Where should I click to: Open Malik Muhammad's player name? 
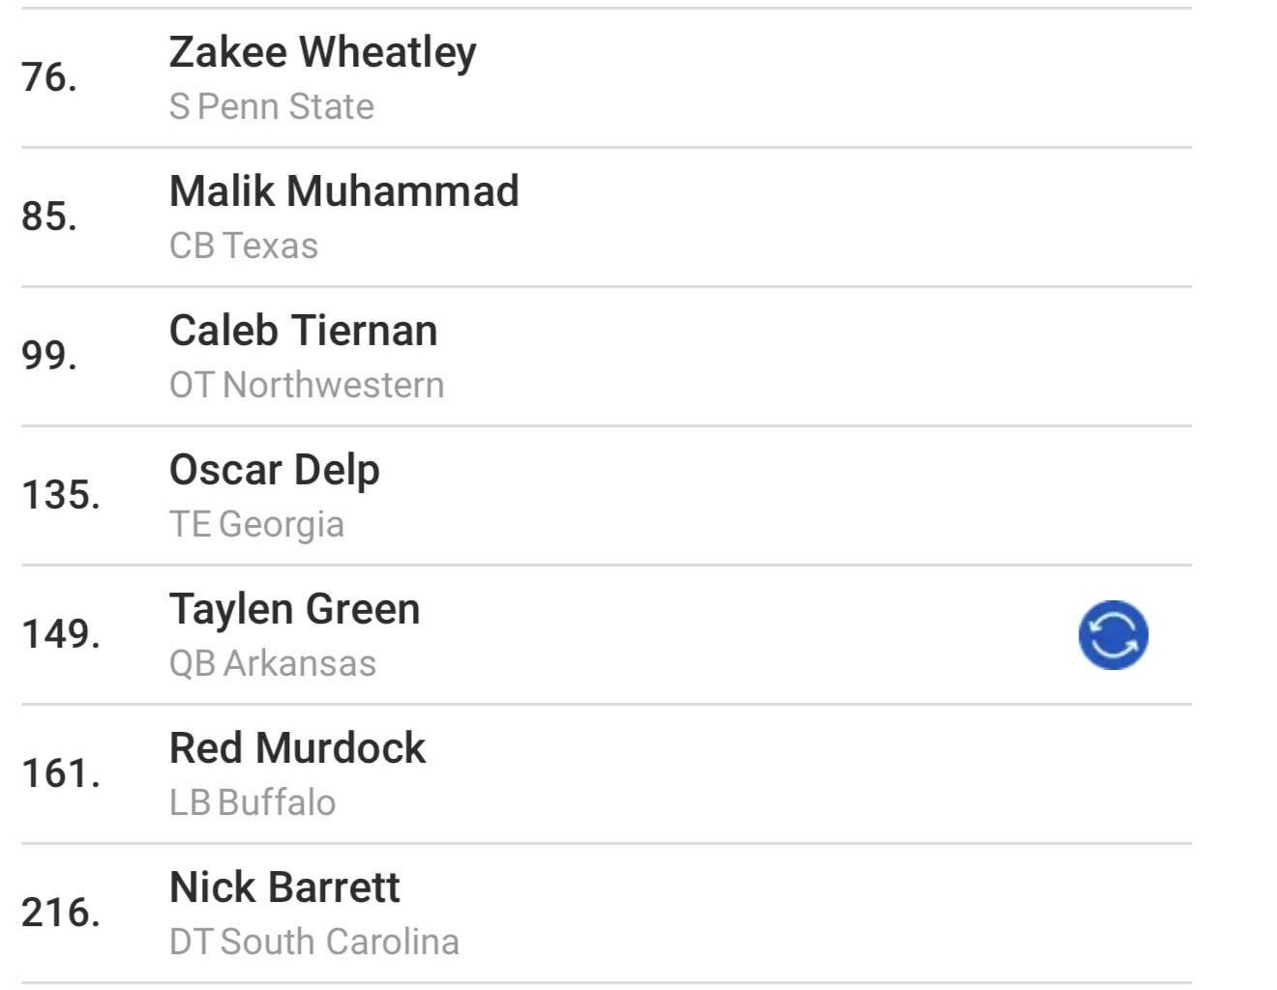(343, 191)
